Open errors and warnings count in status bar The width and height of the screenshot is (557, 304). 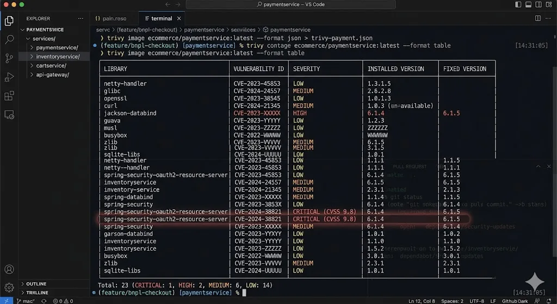(x=63, y=301)
